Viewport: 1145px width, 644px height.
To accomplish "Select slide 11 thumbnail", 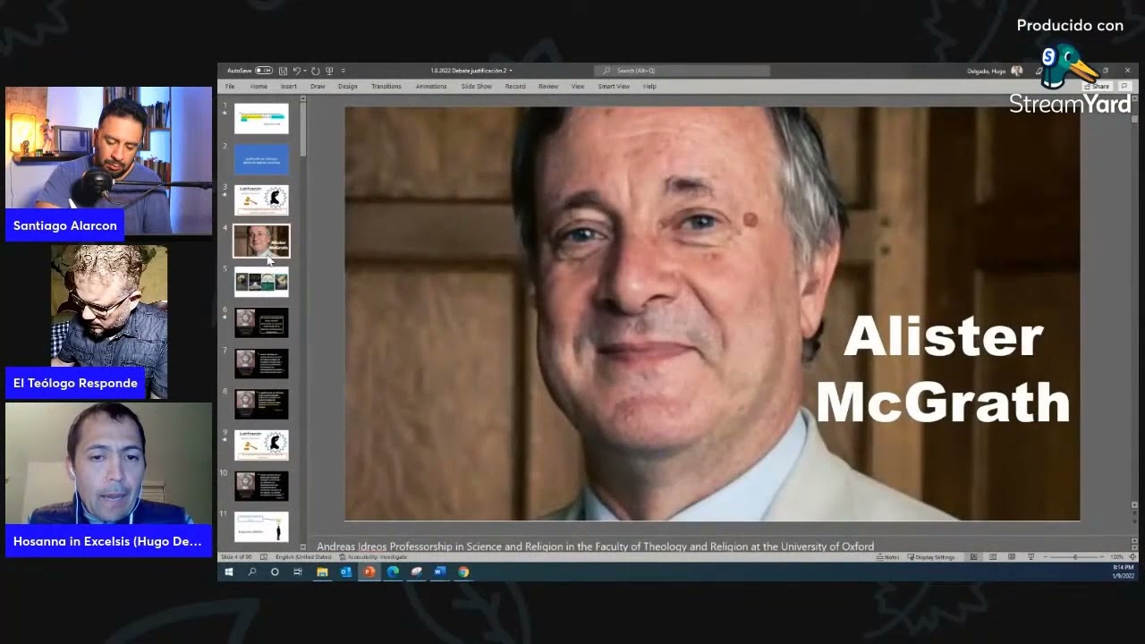I will (261, 526).
